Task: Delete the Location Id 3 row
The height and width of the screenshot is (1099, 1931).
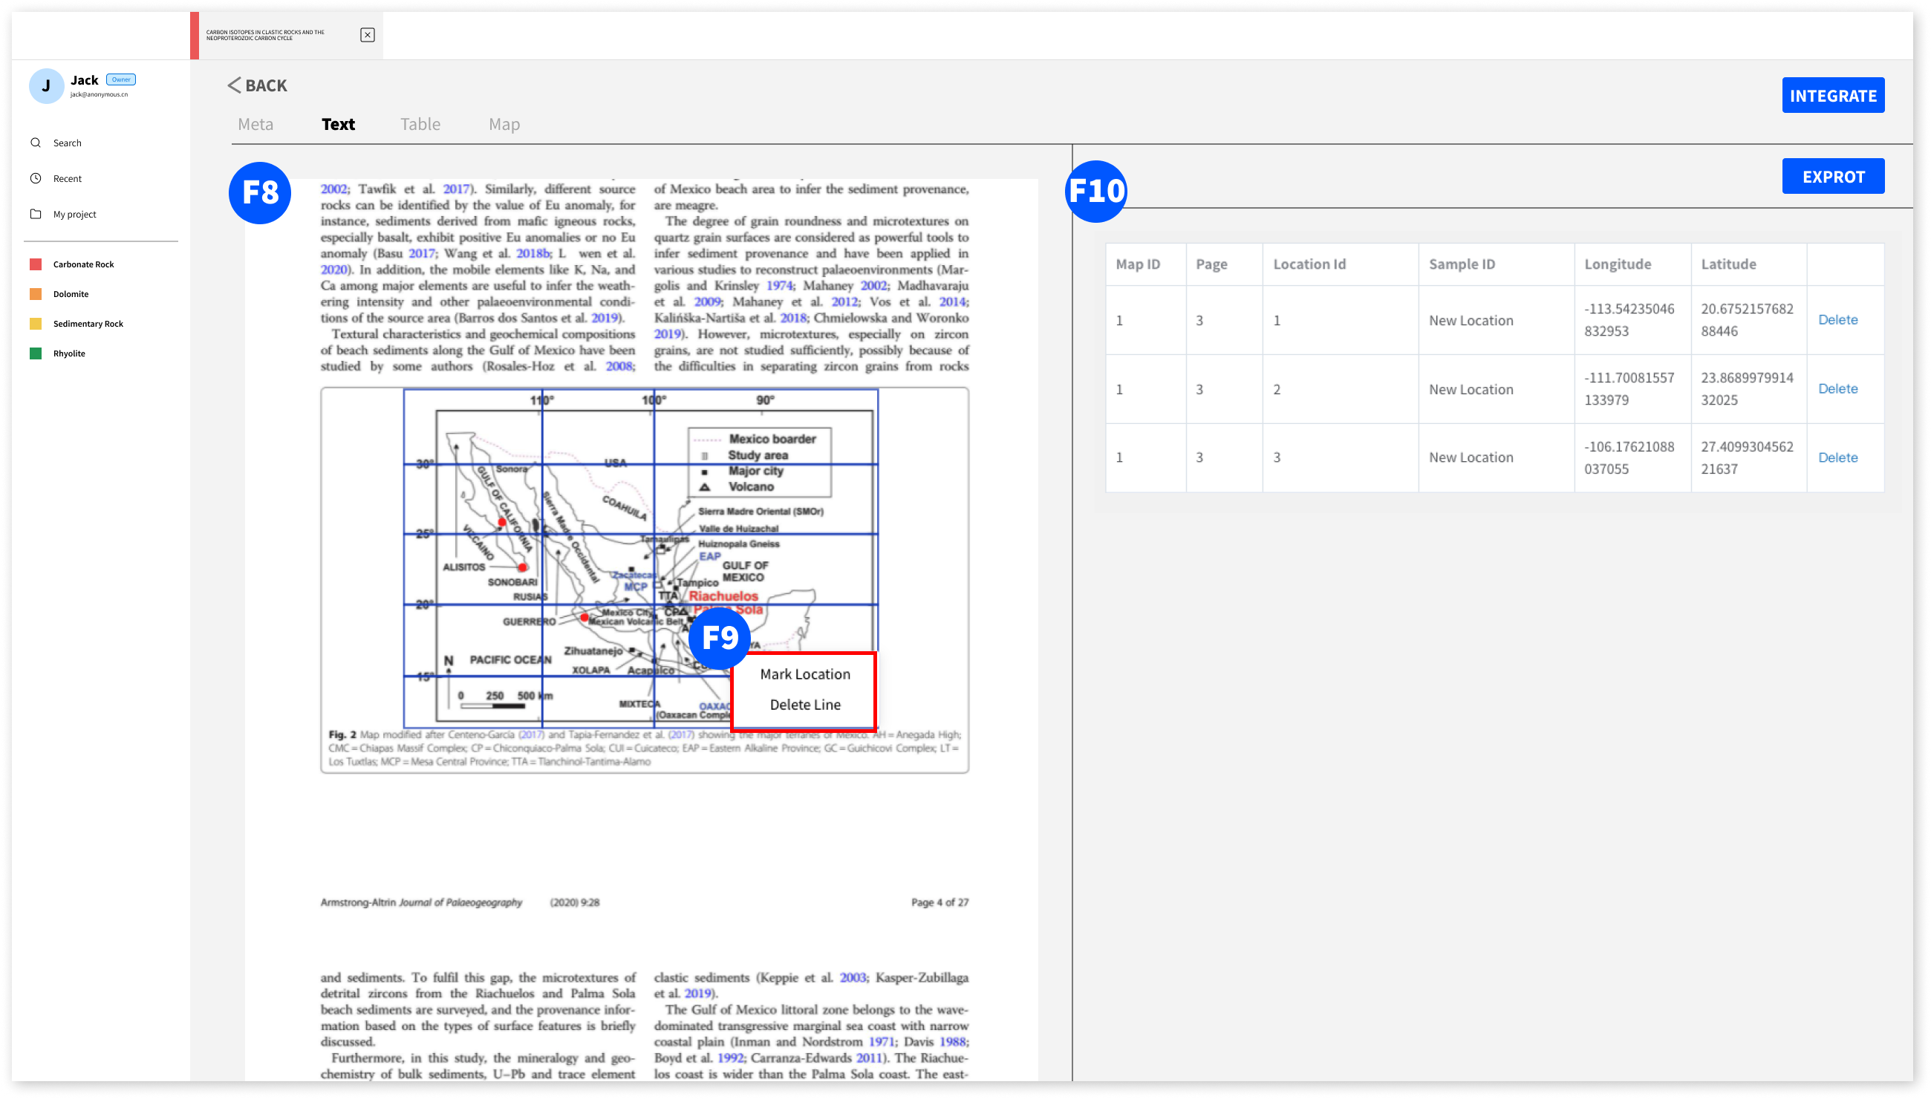Action: click(1837, 457)
